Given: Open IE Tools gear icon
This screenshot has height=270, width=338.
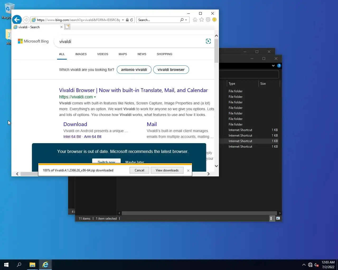Looking at the screenshot, I should (208, 20).
